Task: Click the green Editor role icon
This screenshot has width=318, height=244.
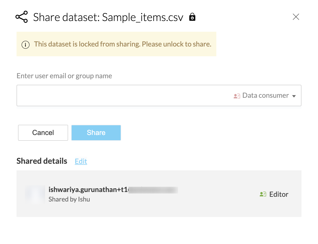Action: (x=263, y=194)
